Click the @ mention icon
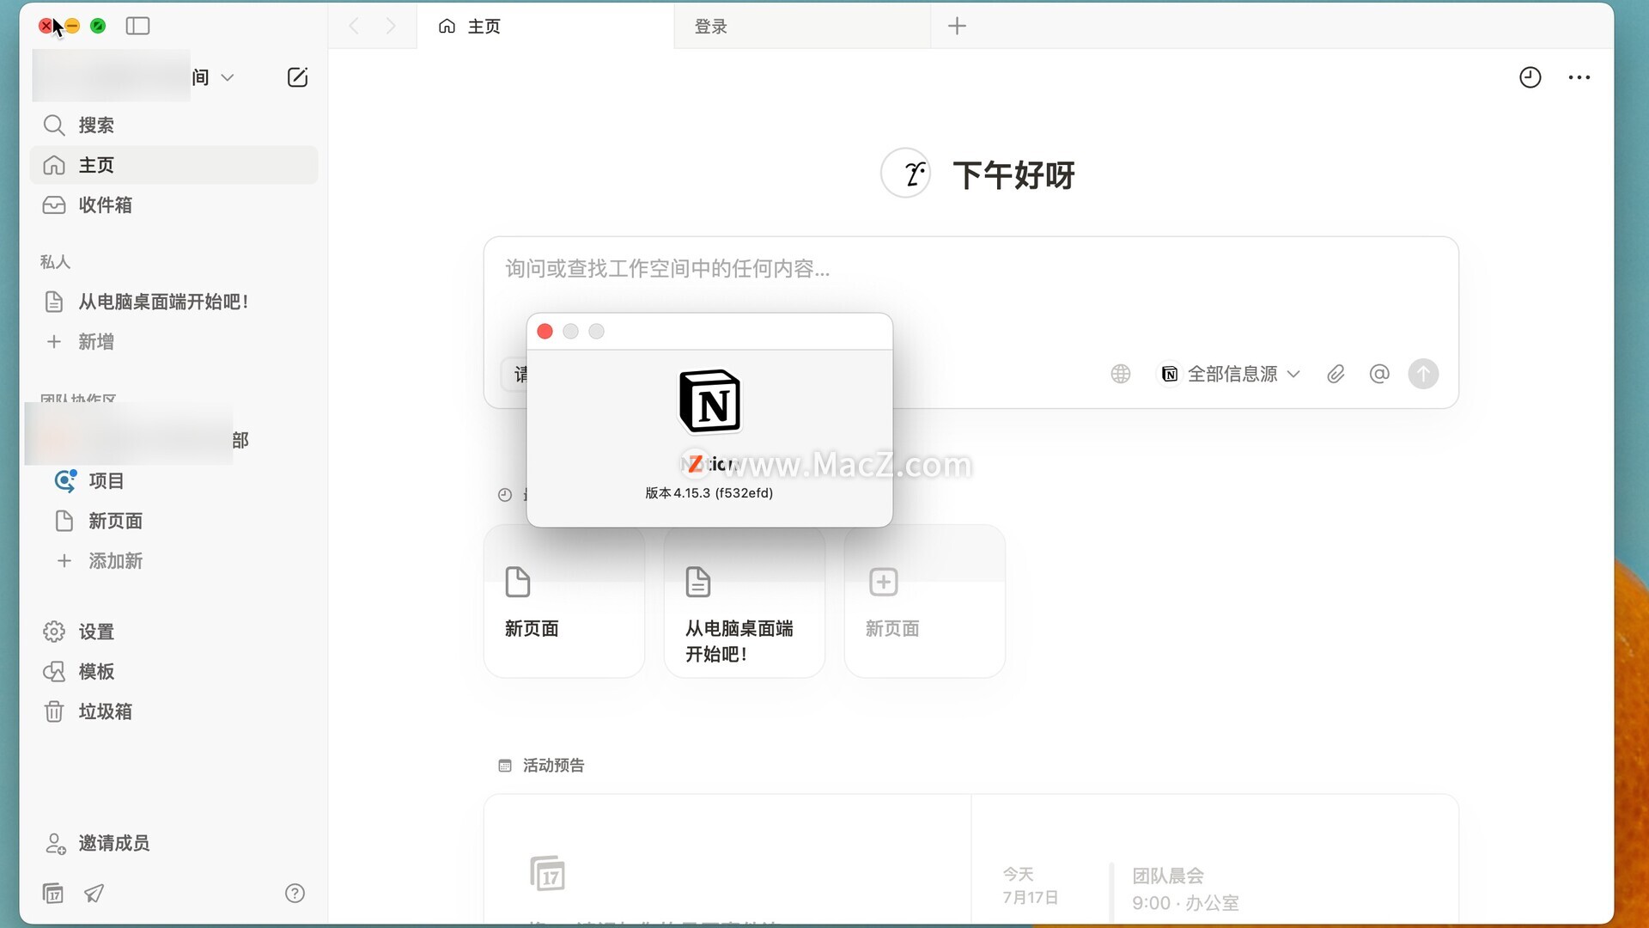The image size is (1649, 928). [1378, 374]
